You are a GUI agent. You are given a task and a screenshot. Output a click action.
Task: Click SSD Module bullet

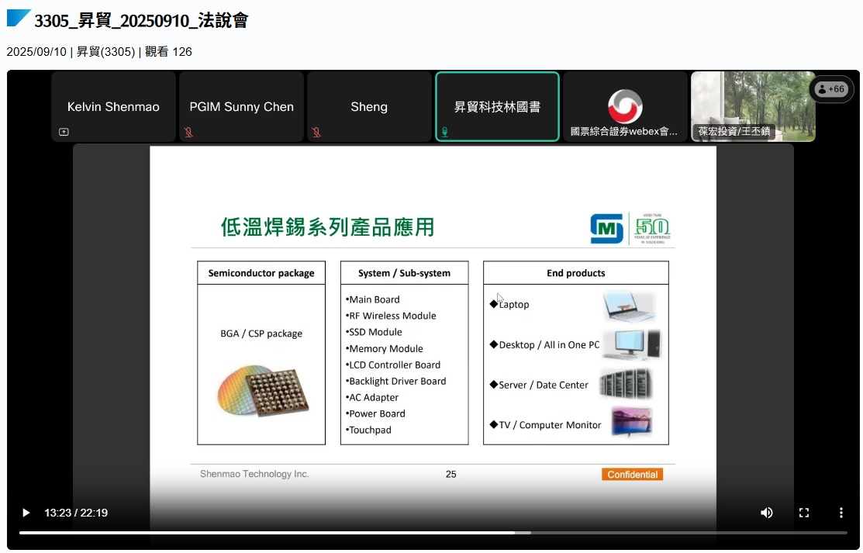click(374, 332)
